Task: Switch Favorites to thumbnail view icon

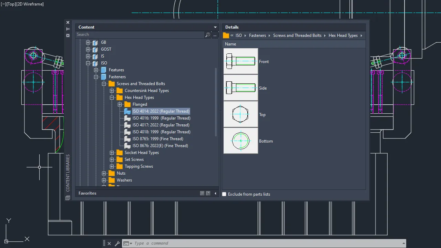Action: click(x=208, y=193)
